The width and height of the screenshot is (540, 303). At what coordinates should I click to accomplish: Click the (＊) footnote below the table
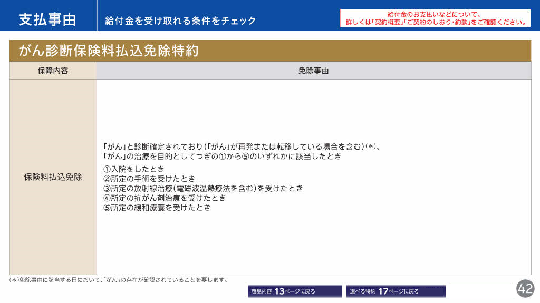[119, 280]
